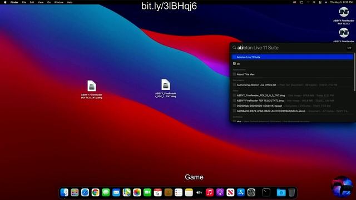Choose the 'ab' suggestion in Spotlight
This screenshot has width=356, height=200.
click(292, 64)
